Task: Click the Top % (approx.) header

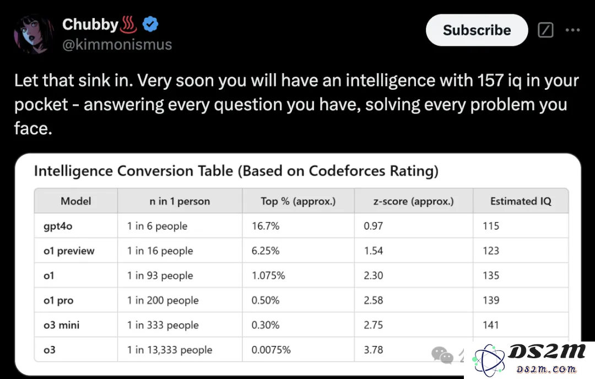Action: (298, 201)
